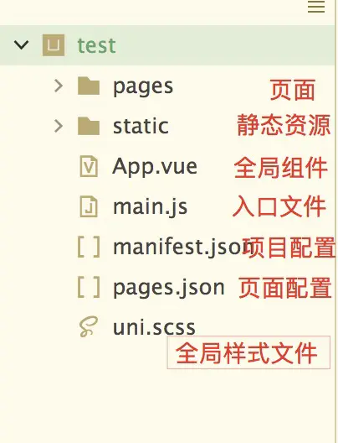Click the JS file icon of main.js
Image resolution: width=338 pixels, height=443 pixels.
(89, 206)
